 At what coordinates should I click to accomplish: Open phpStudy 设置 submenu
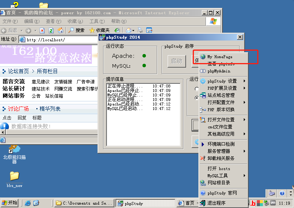[x=223, y=81]
